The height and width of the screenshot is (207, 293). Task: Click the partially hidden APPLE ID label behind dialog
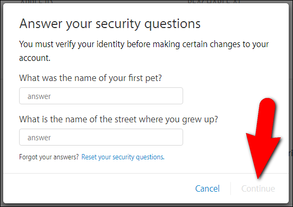[37, 2]
